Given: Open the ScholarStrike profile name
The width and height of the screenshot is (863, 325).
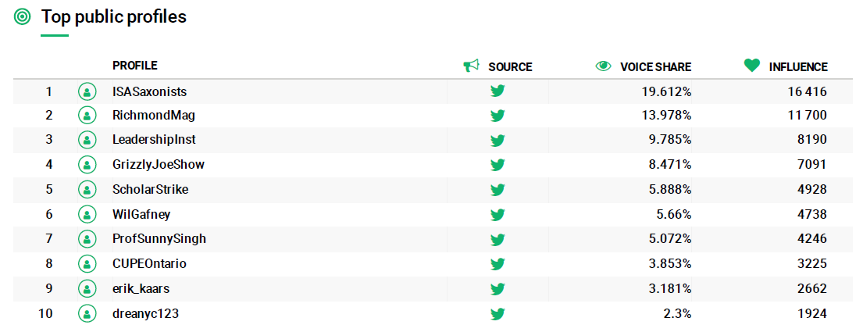Looking at the screenshot, I should (150, 190).
